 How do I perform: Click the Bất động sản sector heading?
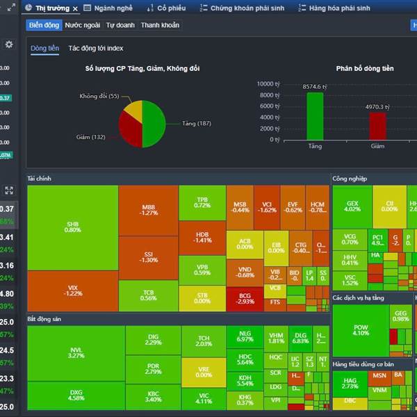(x=44, y=319)
